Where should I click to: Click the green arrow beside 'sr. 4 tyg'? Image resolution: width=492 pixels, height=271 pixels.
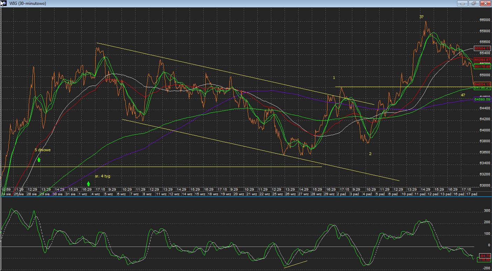(x=88, y=183)
